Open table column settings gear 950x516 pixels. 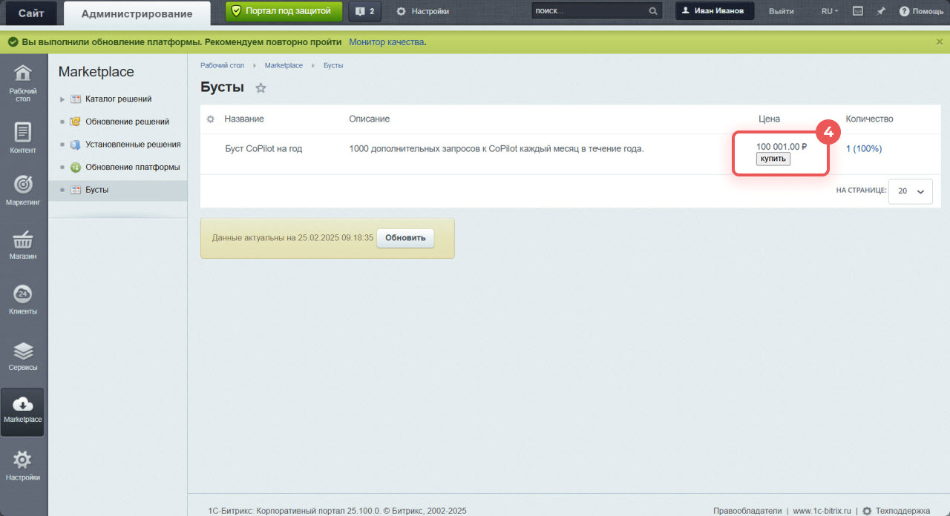pos(210,119)
